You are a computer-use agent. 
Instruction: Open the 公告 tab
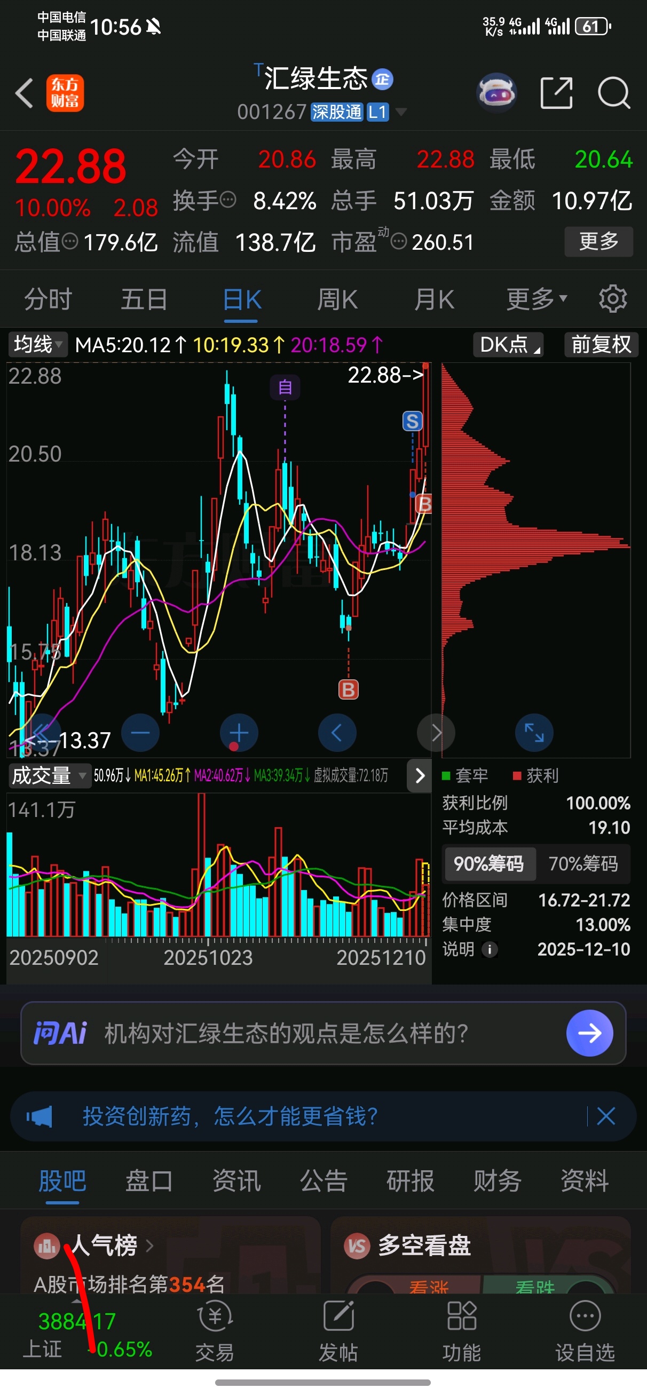tap(324, 1180)
